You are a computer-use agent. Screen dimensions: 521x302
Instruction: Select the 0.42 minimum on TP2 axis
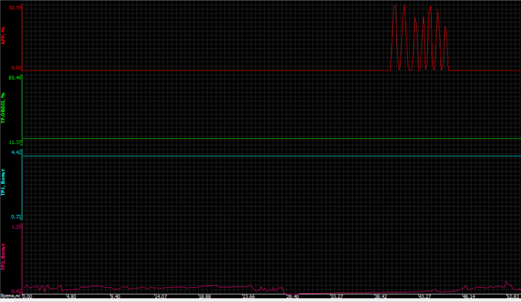pyautogui.click(x=16, y=292)
